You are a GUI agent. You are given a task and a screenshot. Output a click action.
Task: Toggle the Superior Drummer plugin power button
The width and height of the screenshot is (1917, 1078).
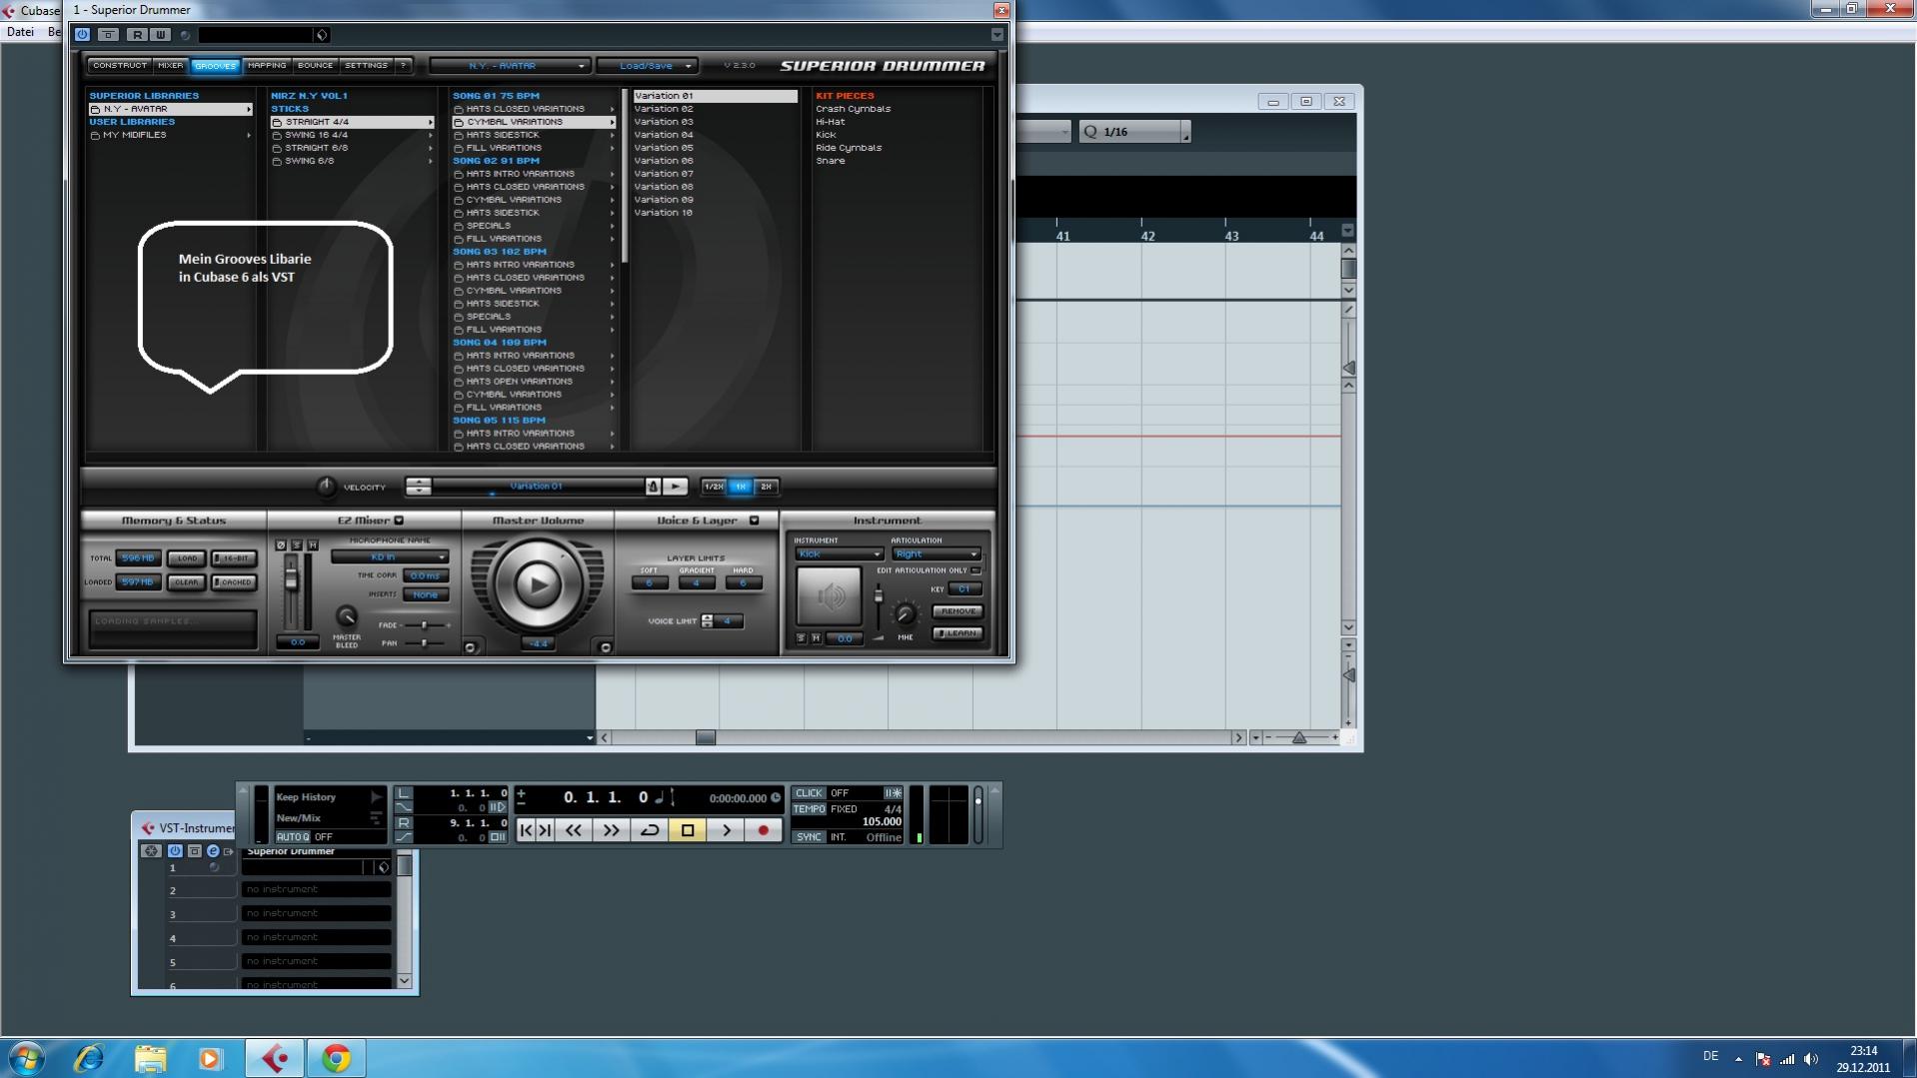tap(82, 34)
